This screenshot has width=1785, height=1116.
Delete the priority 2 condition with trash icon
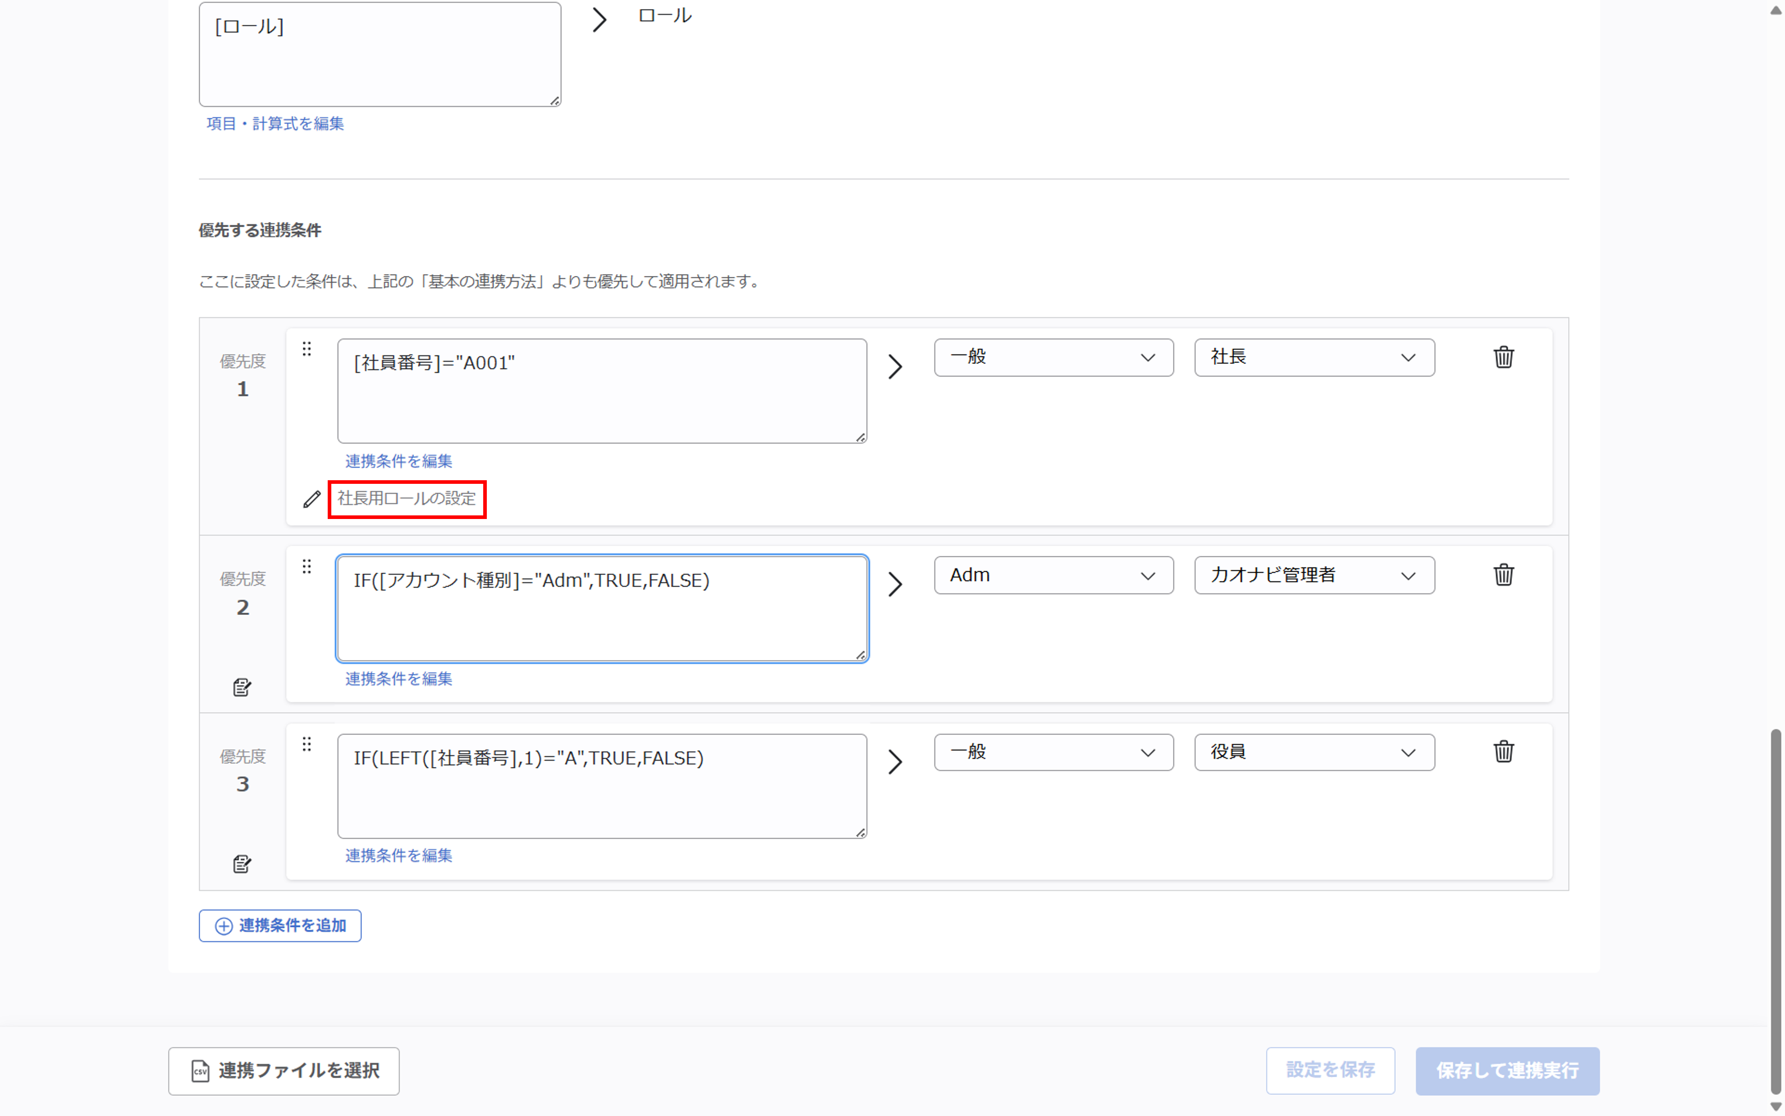coord(1503,574)
